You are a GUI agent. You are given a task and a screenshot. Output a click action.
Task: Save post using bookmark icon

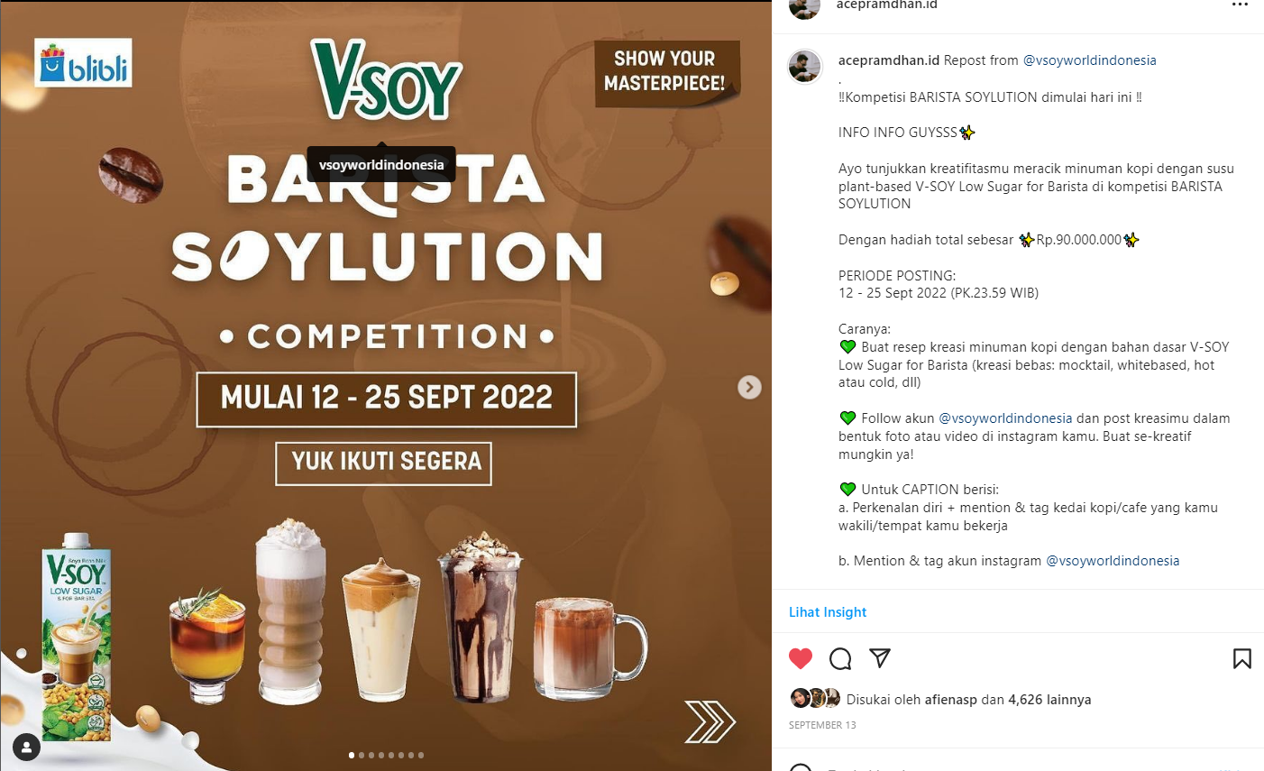click(1241, 658)
